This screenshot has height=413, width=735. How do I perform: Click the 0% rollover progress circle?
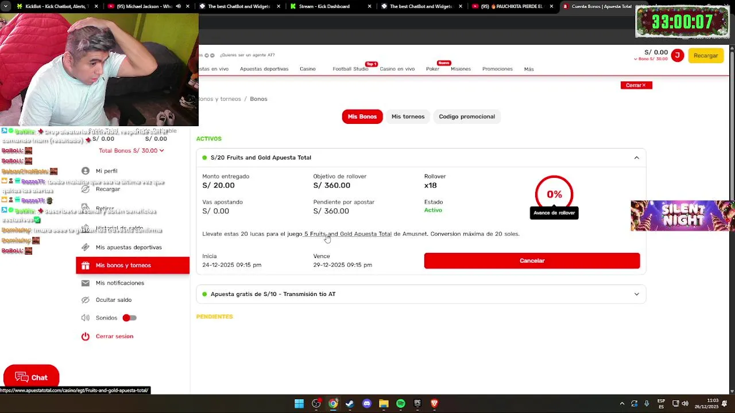coord(554,194)
